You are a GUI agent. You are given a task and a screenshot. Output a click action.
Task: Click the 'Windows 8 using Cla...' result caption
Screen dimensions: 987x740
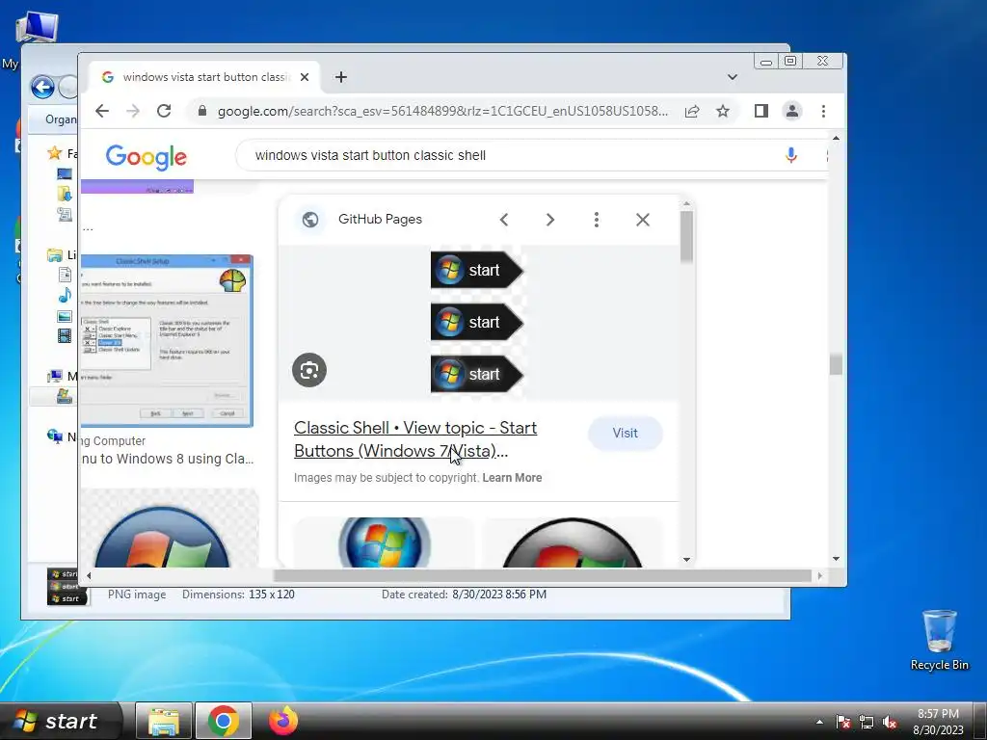(x=168, y=459)
